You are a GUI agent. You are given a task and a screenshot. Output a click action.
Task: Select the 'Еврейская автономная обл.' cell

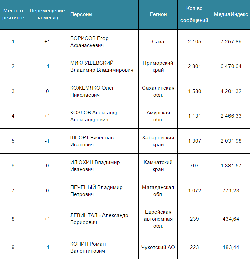click(158, 219)
